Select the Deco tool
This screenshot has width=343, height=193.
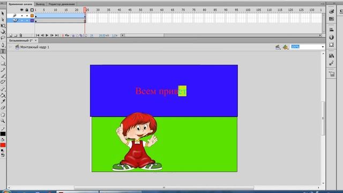(x=3, y=82)
